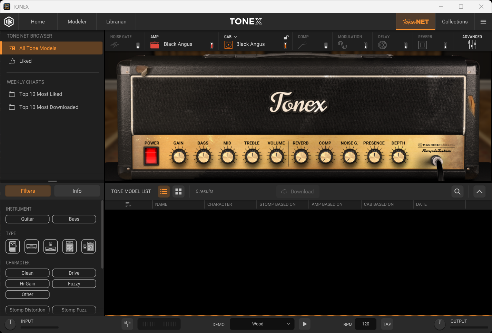This screenshot has width=492, height=333.
Task: Click the red amp head icon
Action: [x=155, y=45]
